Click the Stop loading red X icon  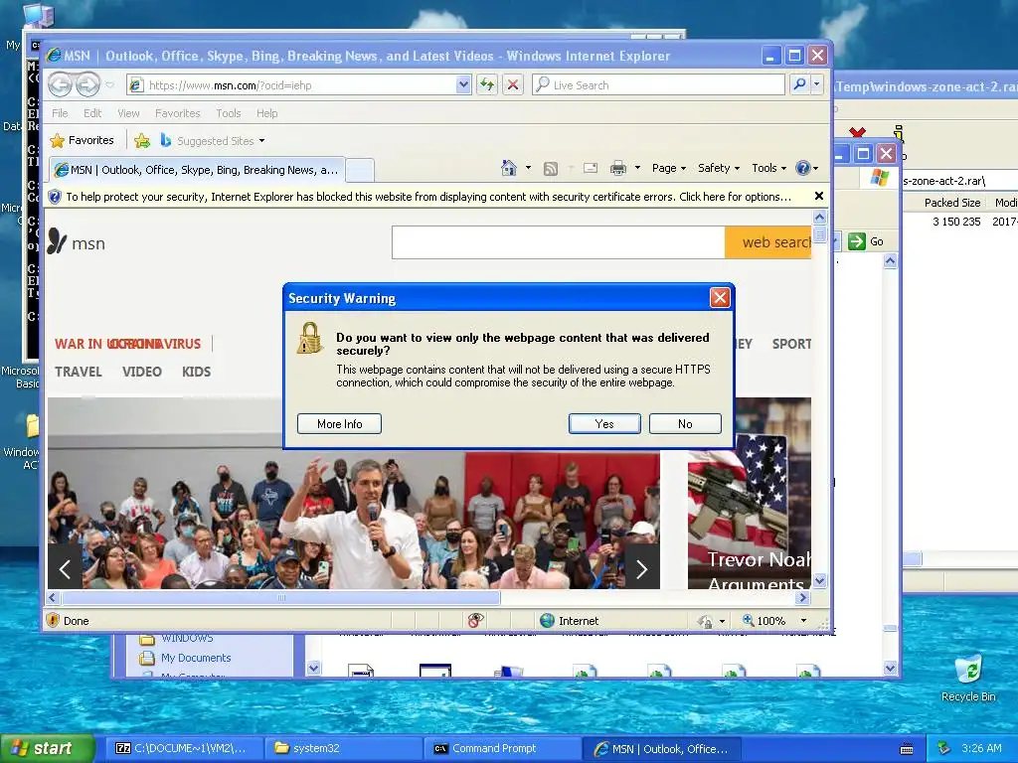tap(513, 84)
